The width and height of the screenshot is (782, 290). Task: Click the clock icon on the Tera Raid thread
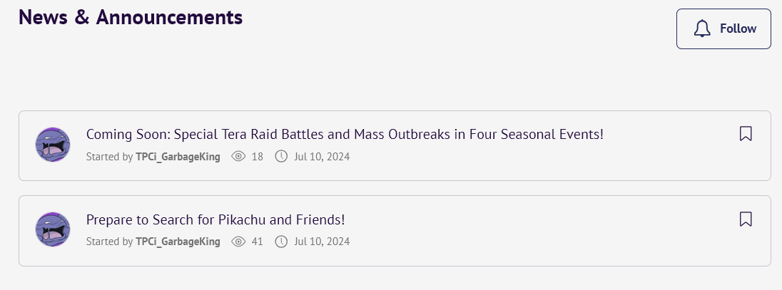click(x=281, y=156)
